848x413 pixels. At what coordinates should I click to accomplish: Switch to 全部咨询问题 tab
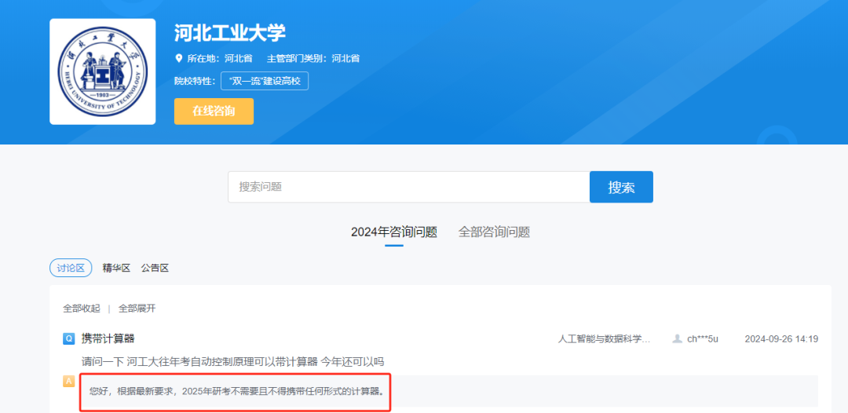pos(495,232)
